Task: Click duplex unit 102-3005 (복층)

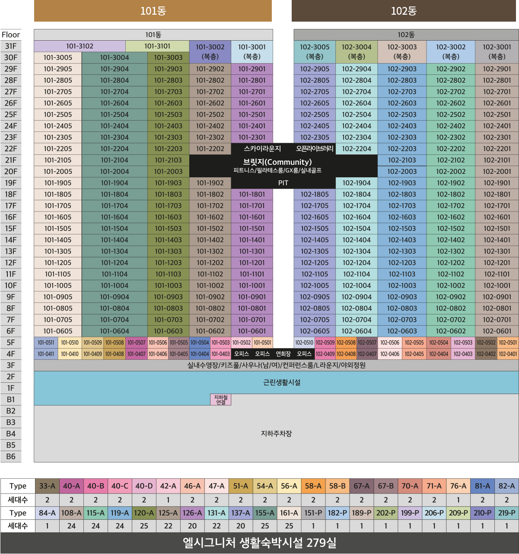Action: coord(315,52)
